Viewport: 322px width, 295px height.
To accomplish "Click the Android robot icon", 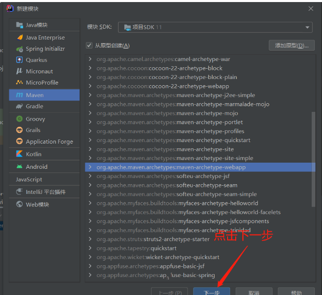I will coord(20,167).
